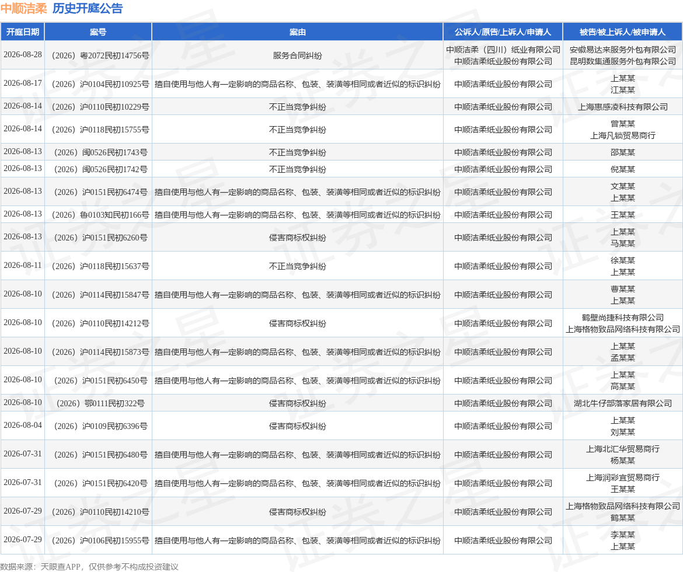683x572 pixels.
Task: Click the 公诉人/原告/上诉人/申请人 column header
Action: [x=503, y=32]
